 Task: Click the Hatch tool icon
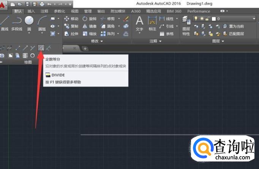(x=53, y=34)
